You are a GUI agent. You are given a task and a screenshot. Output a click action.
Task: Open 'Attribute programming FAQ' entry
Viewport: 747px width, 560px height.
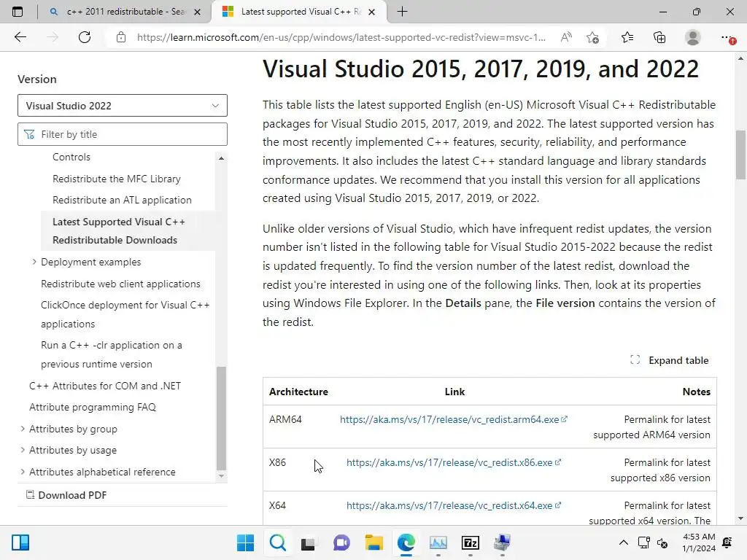pos(93,407)
